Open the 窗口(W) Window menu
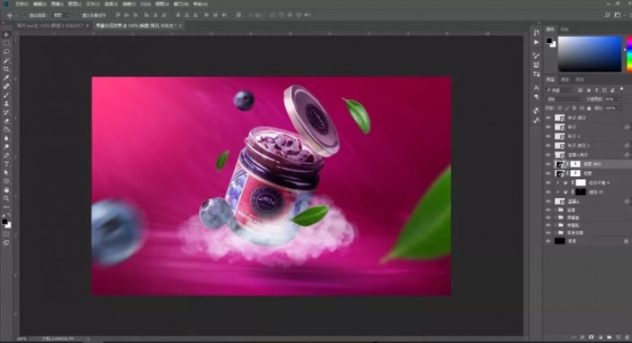Viewport: 632px width, 343px height. pyautogui.click(x=180, y=4)
